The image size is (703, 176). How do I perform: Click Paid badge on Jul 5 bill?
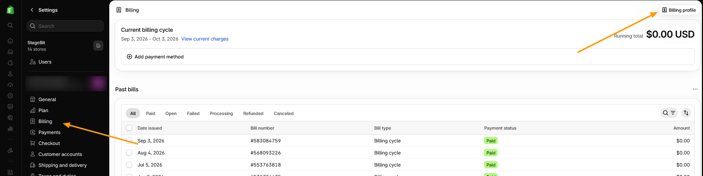(x=491, y=165)
